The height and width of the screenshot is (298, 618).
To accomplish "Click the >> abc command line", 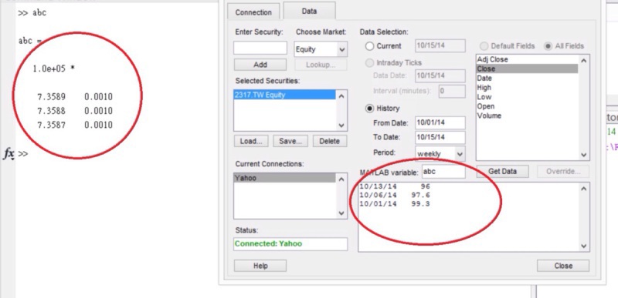I will pyautogui.click(x=32, y=12).
